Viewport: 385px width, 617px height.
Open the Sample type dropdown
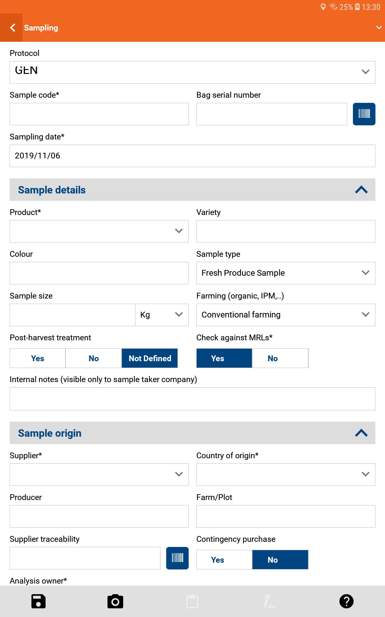pyautogui.click(x=286, y=273)
